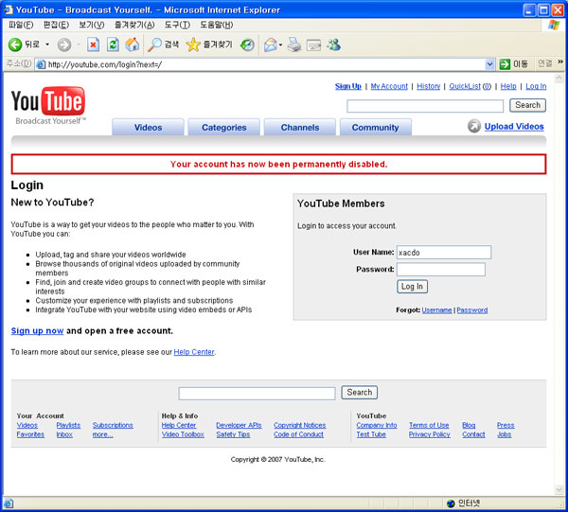This screenshot has width=568, height=512.
Task: Click the Print toolbar icon
Action: point(294,44)
